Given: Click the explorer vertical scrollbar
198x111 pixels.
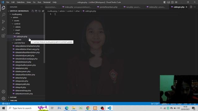Looking at the screenshot, I should pos(44,38).
